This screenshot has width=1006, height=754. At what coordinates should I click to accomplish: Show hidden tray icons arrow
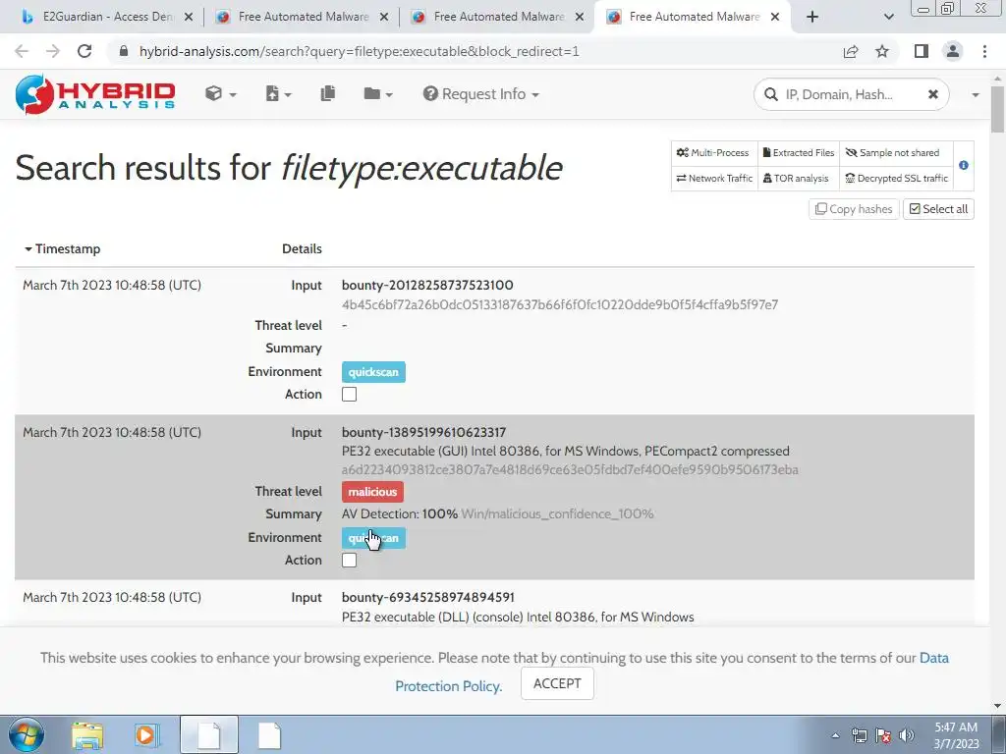[835, 735]
